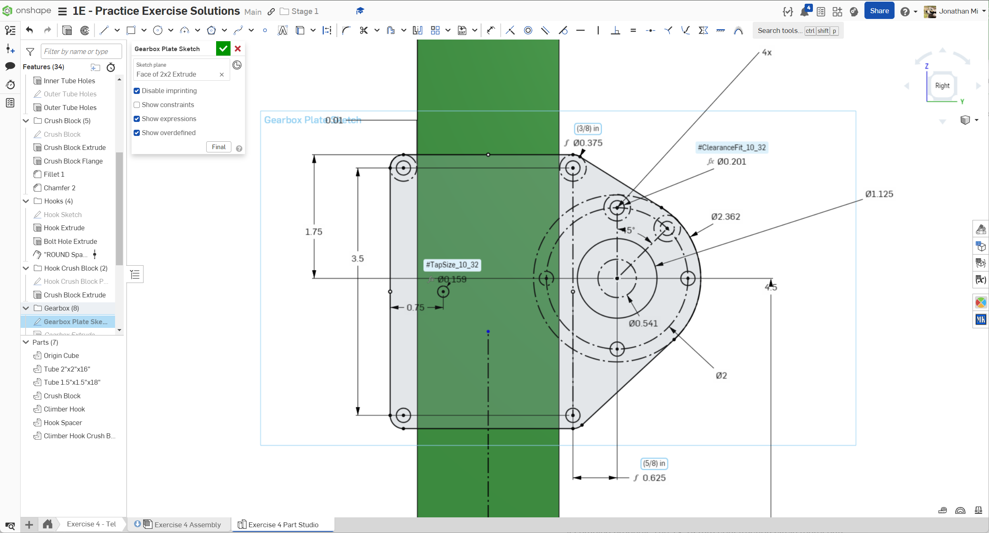Select the Sketch Text tool
This screenshot has height=533, width=989.
(x=283, y=30)
